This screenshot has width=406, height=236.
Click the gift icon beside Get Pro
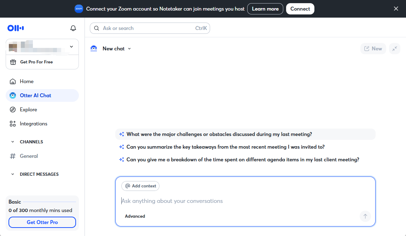click(13, 62)
